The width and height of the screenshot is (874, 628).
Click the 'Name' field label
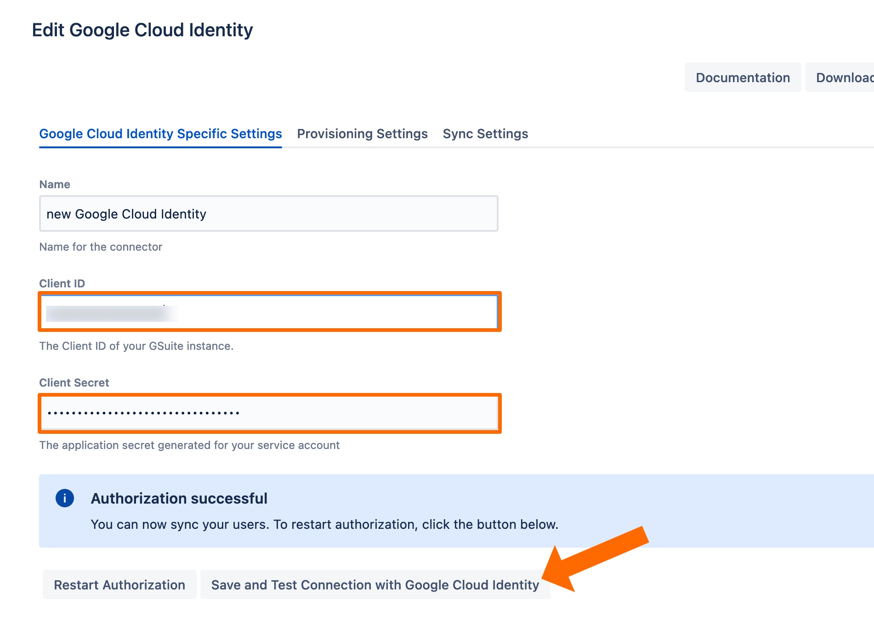coord(55,185)
